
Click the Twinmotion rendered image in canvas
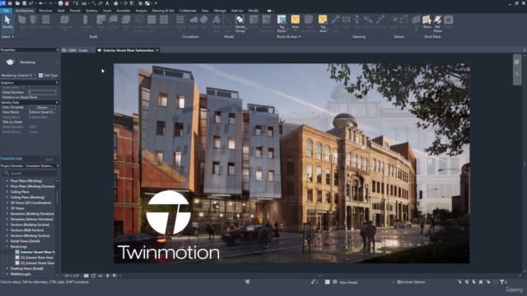coord(291,164)
